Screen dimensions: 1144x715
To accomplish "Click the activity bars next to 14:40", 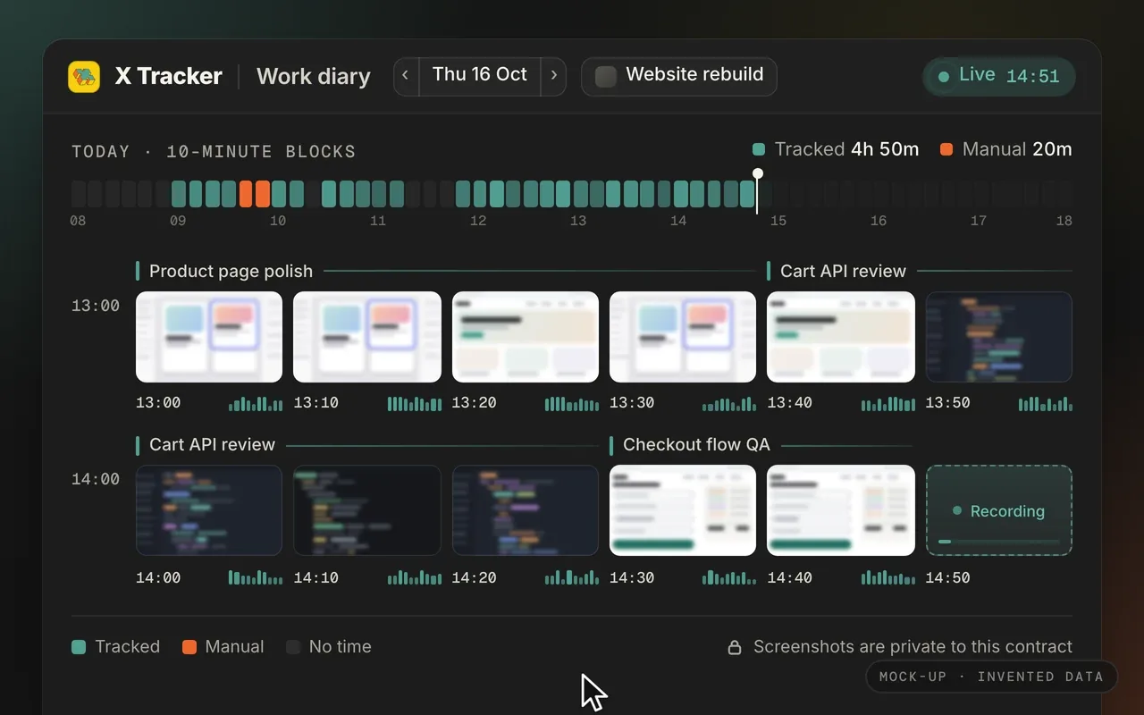I will (x=888, y=577).
